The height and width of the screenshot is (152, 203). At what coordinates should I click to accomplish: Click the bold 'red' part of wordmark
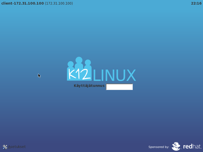point(188,146)
